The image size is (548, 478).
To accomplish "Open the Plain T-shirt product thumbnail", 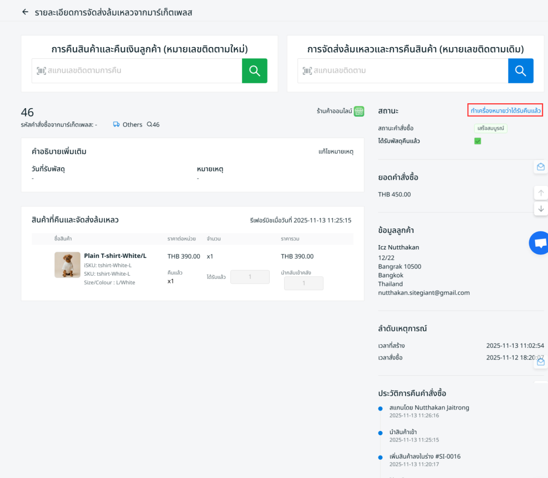I will [x=67, y=265].
